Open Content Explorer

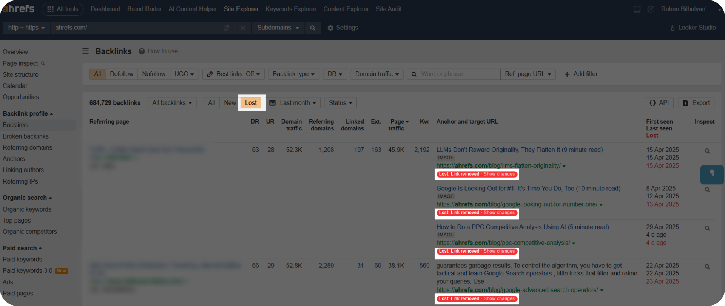point(346,9)
